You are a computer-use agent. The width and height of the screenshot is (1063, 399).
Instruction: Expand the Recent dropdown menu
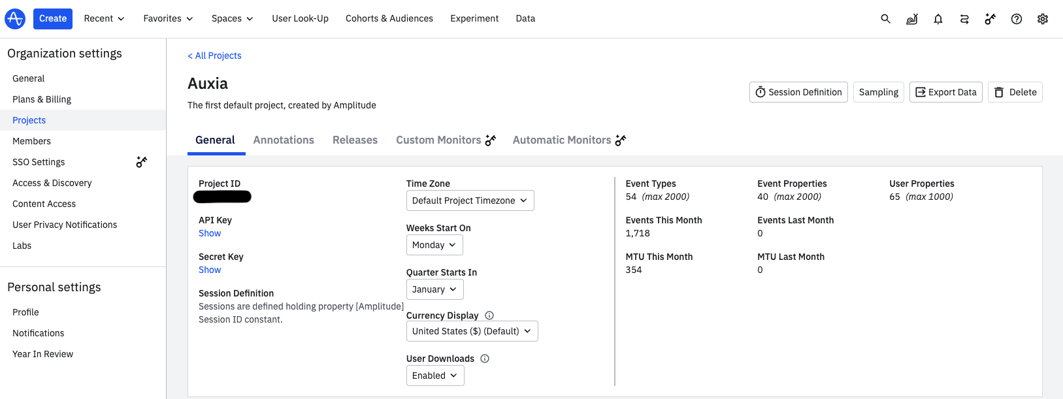coord(104,19)
